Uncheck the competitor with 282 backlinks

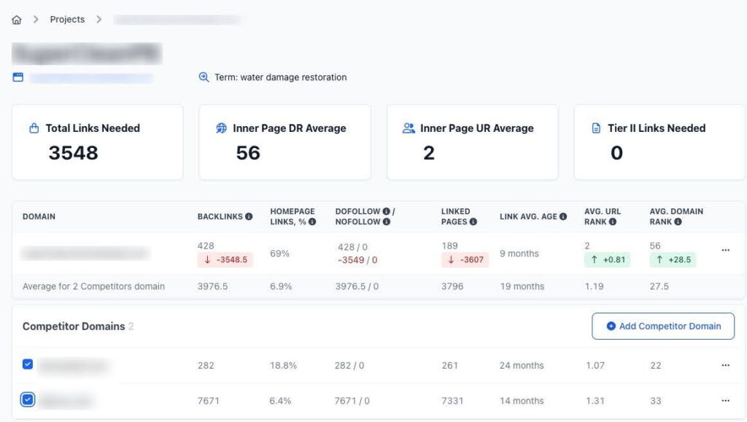(x=28, y=364)
